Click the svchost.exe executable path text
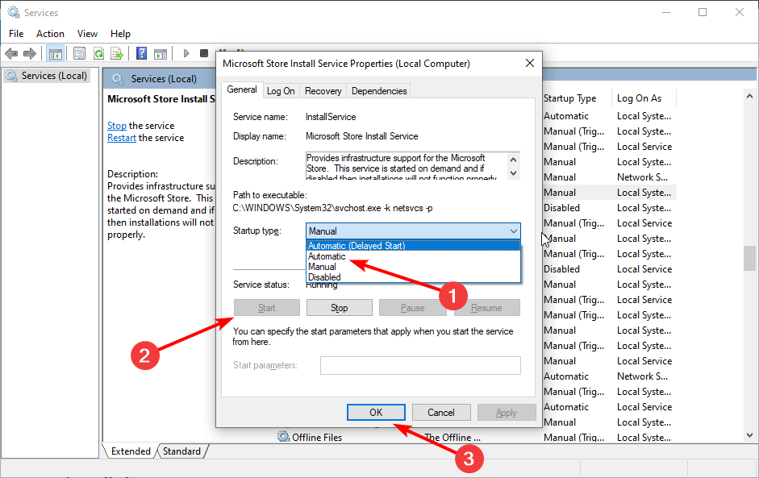 [x=332, y=208]
